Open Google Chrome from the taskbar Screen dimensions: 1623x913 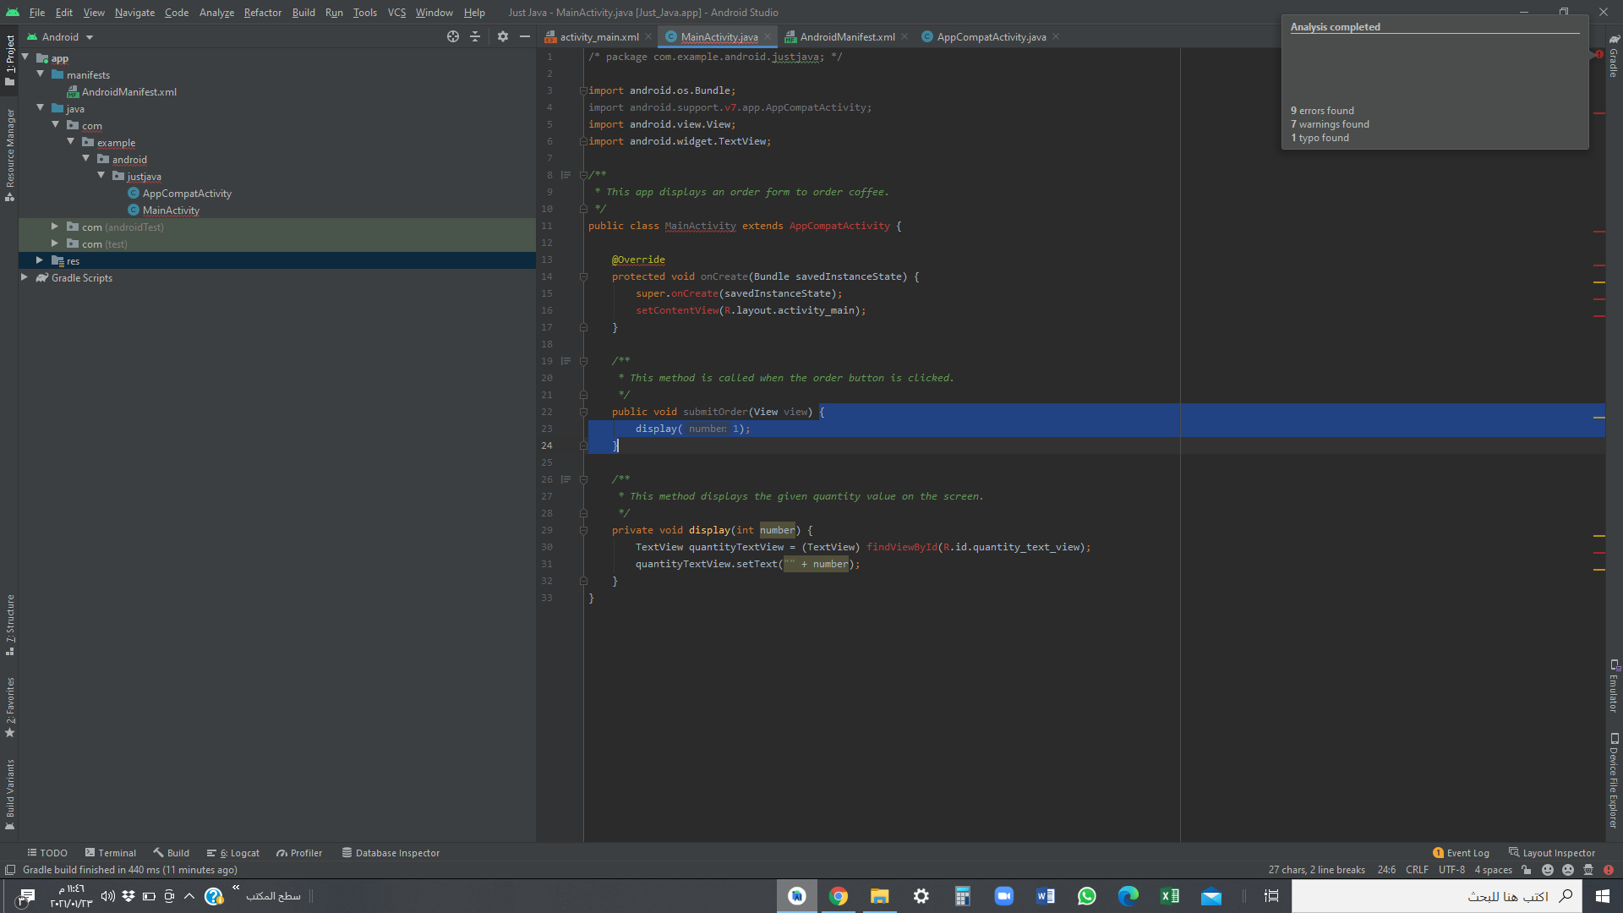pyautogui.click(x=838, y=896)
